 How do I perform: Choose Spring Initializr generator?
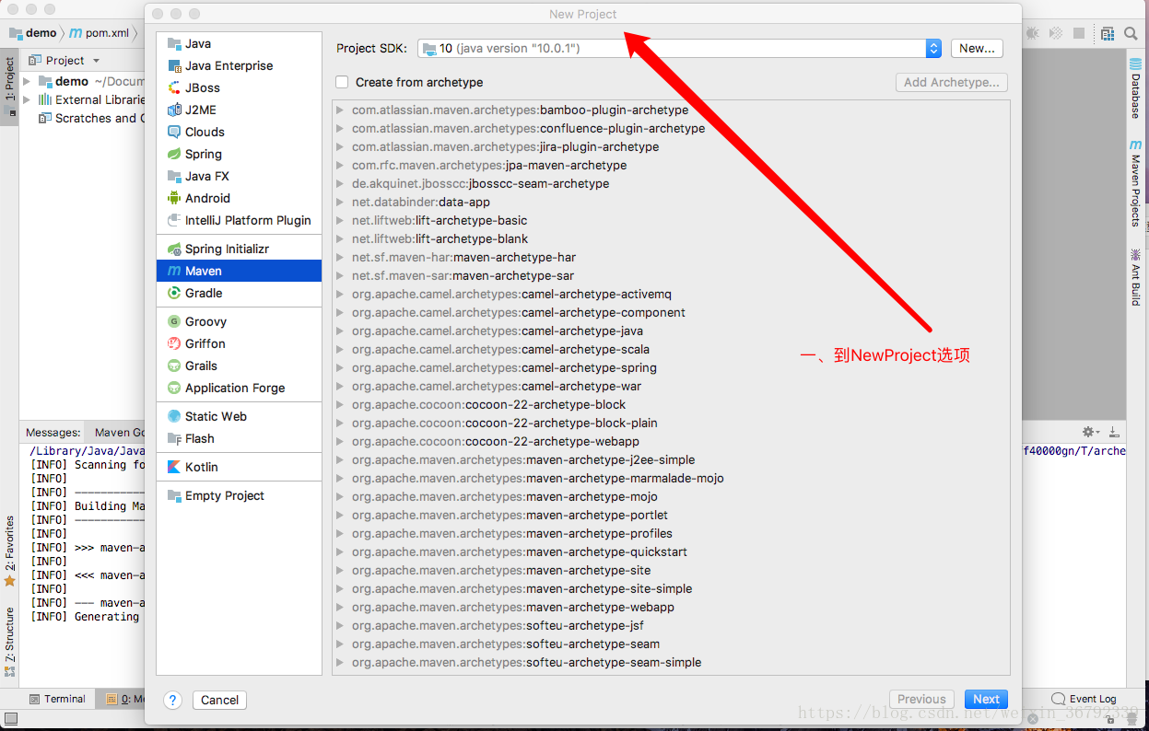click(x=239, y=249)
